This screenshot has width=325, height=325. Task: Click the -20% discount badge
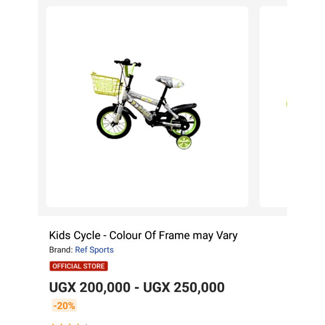64,305
